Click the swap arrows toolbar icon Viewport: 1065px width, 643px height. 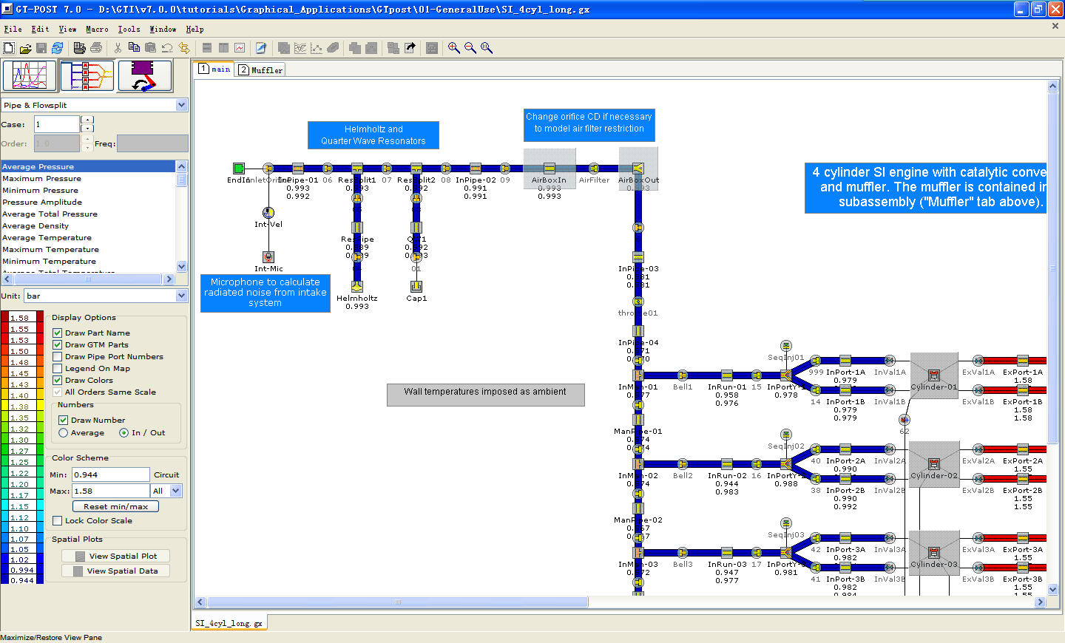[x=183, y=48]
